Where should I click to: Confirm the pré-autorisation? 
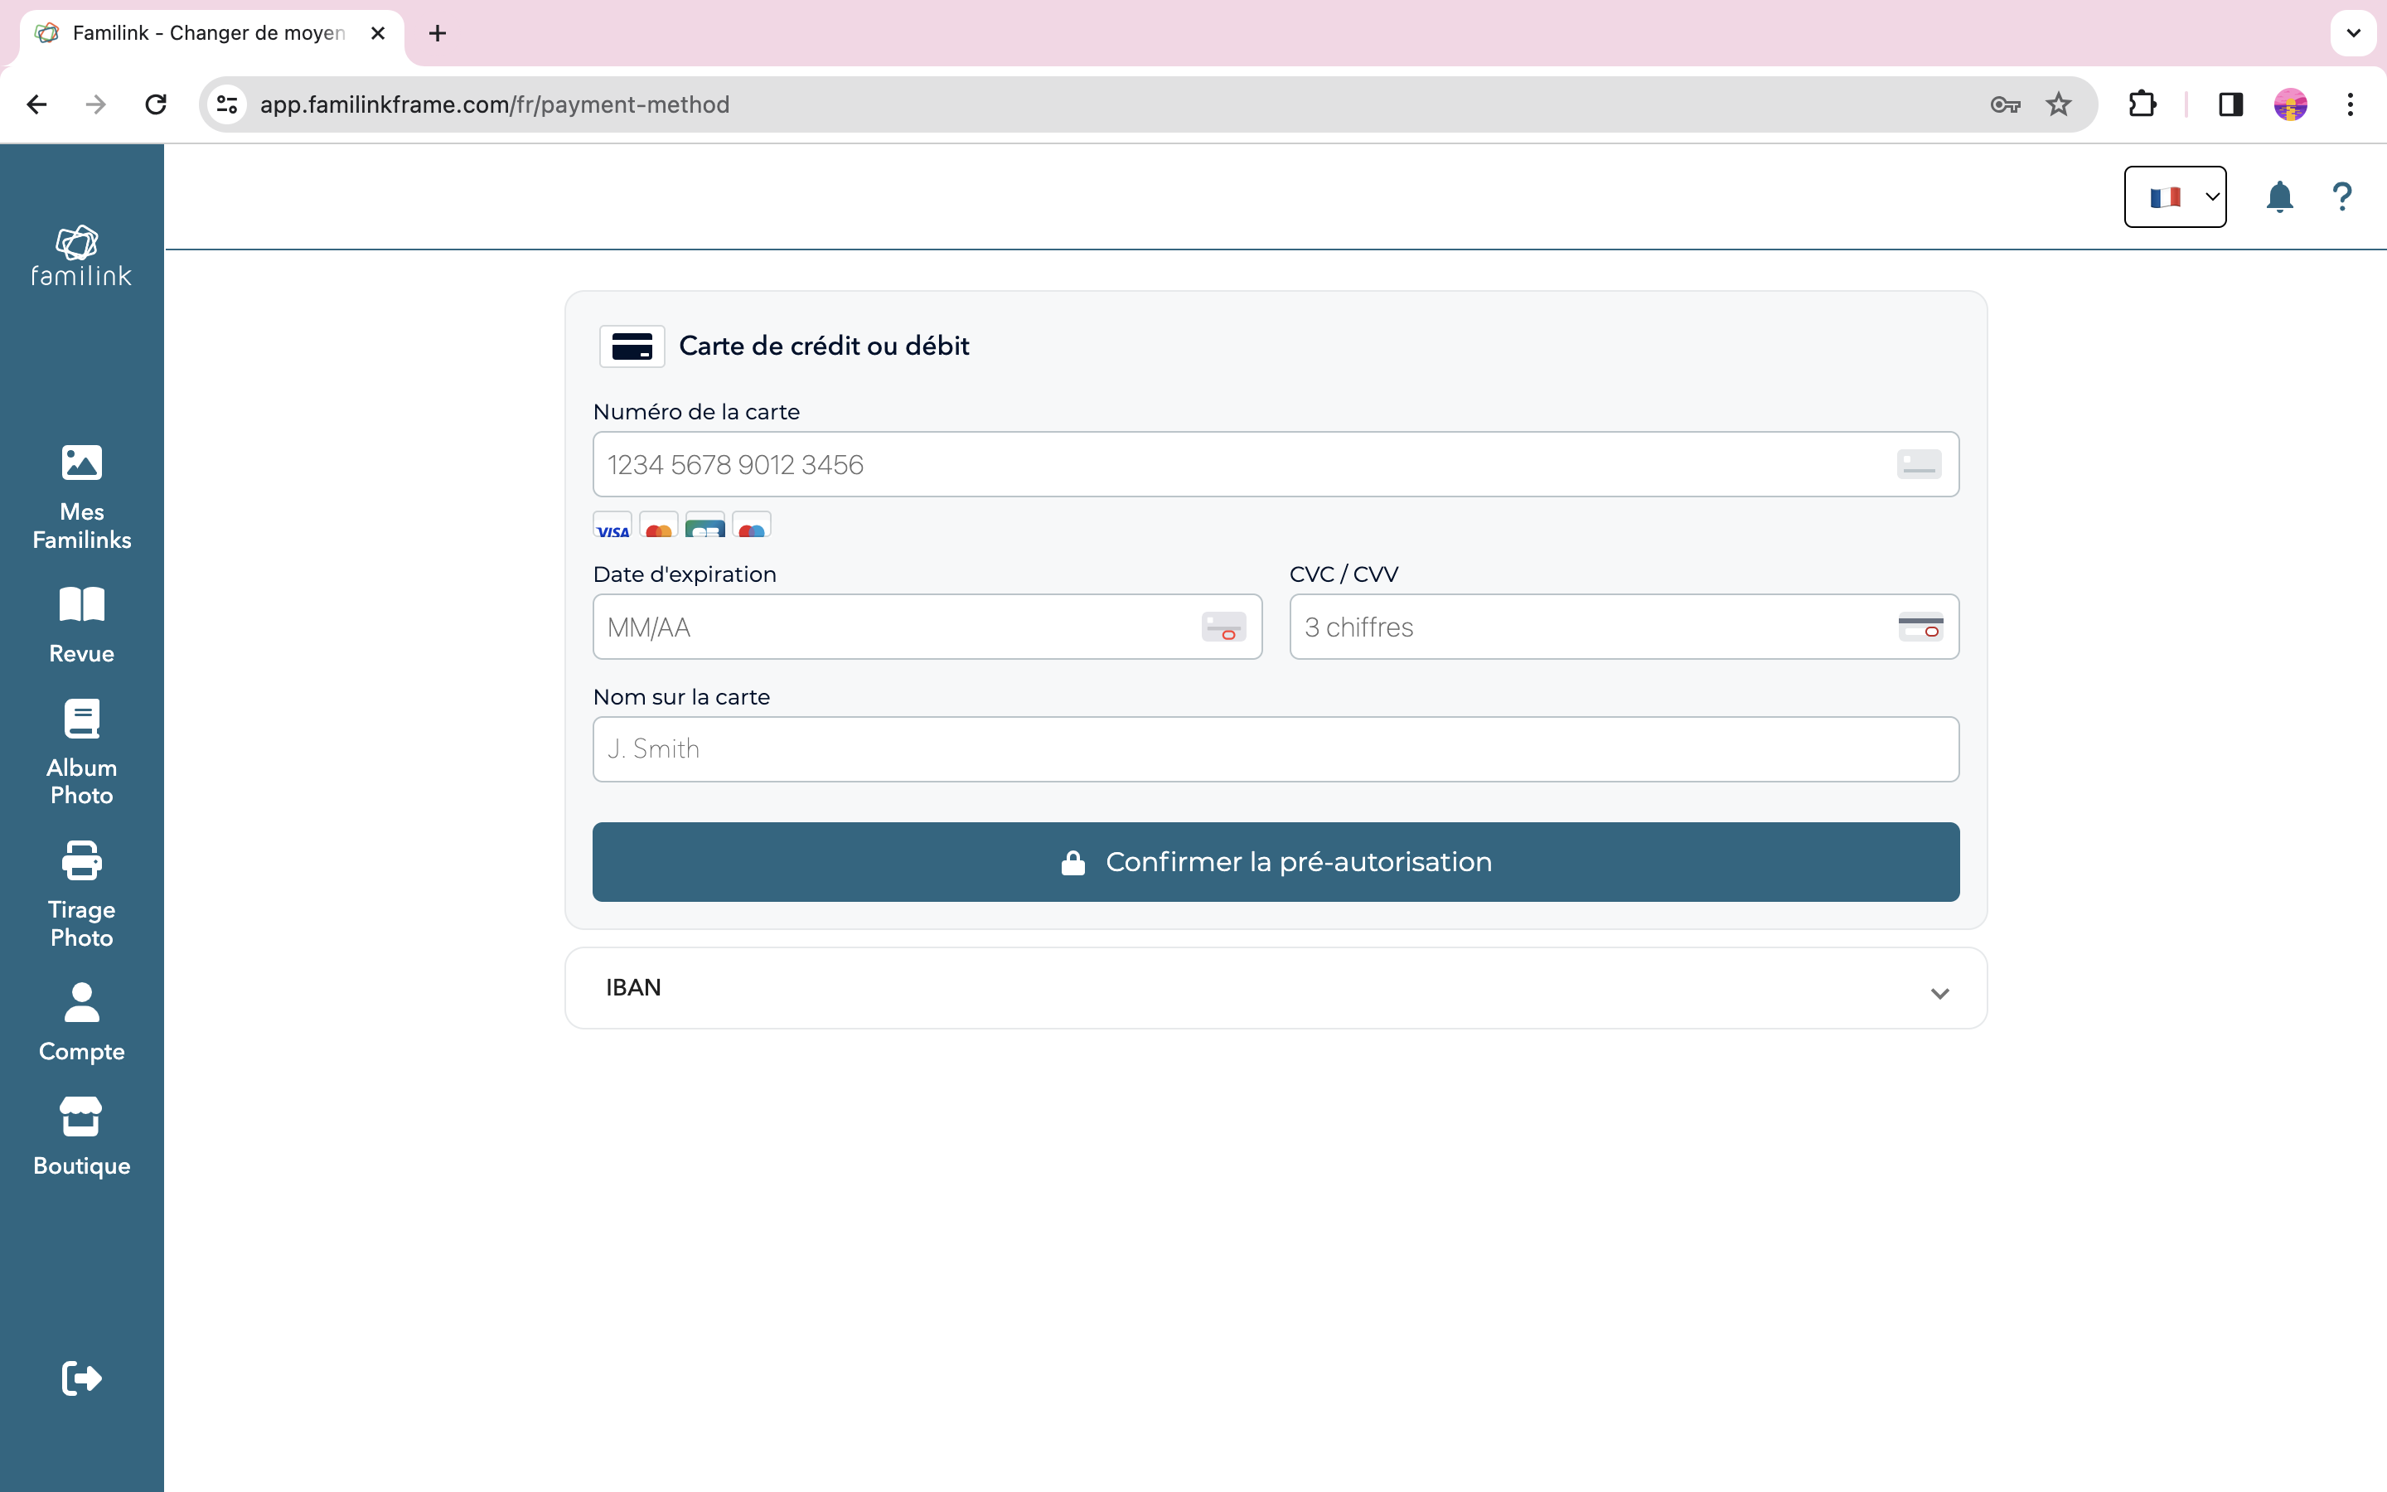click(1275, 861)
